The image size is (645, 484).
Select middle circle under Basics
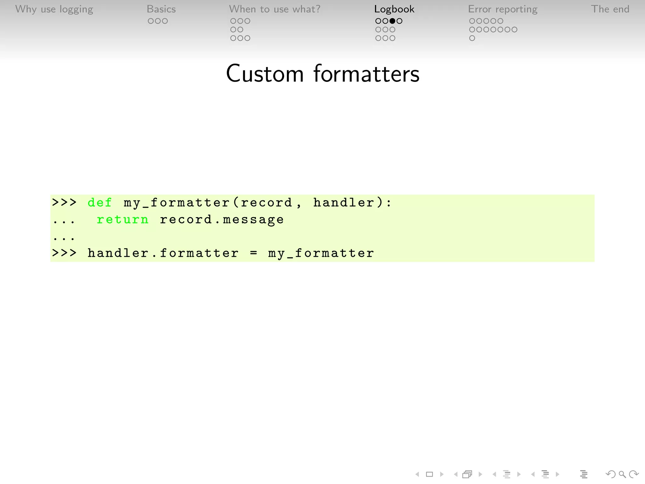point(158,21)
